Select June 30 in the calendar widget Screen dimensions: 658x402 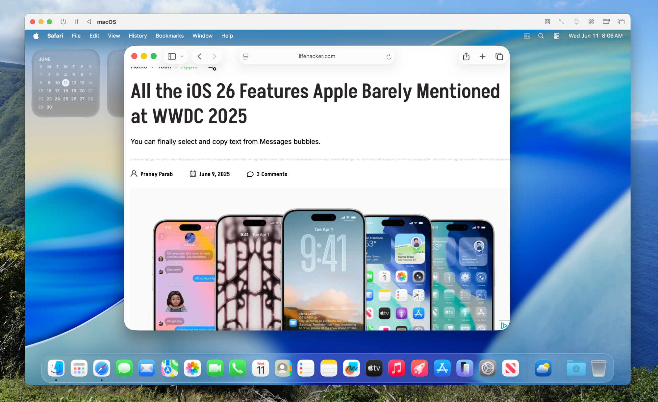(x=49, y=107)
